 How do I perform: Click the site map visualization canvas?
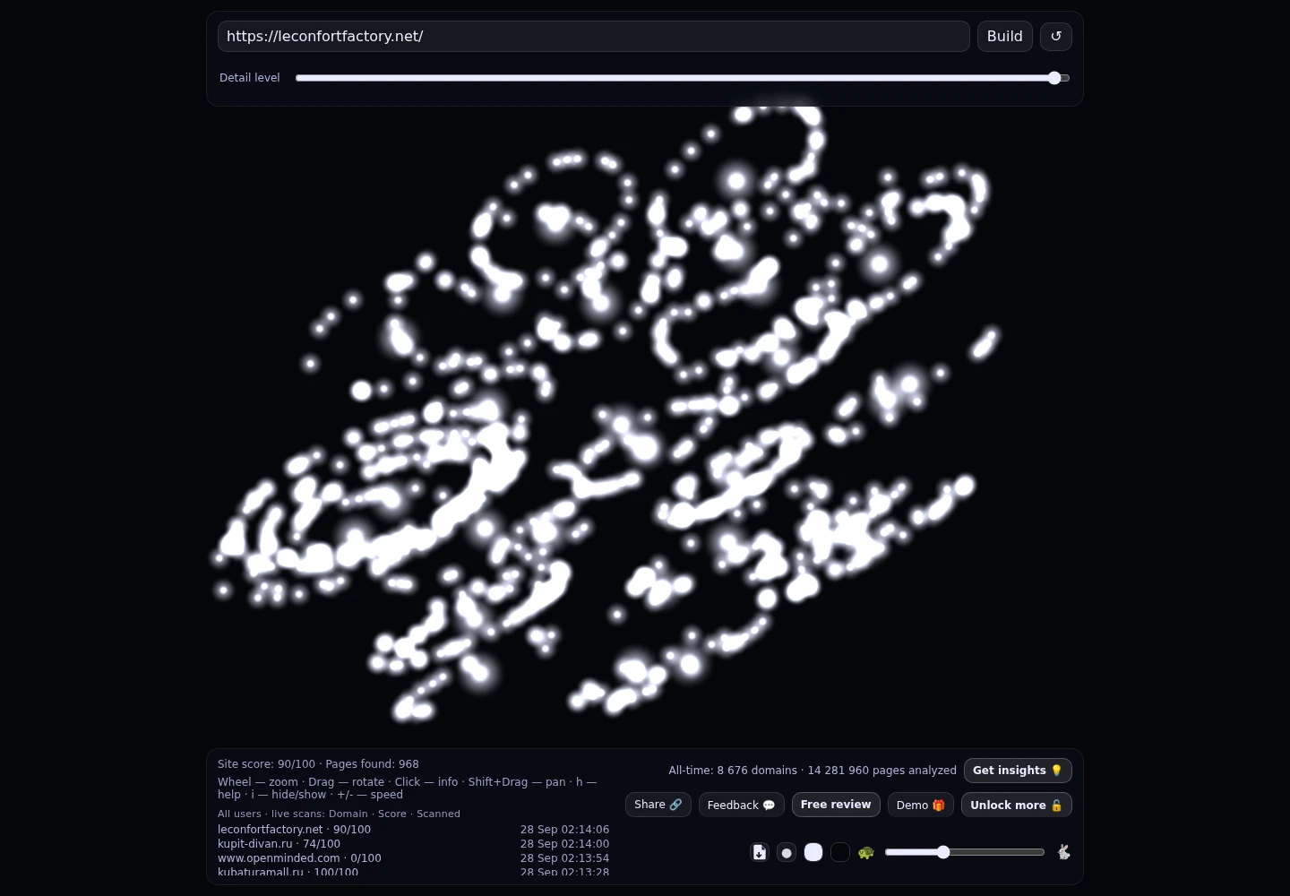pyautogui.click(x=645, y=426)
